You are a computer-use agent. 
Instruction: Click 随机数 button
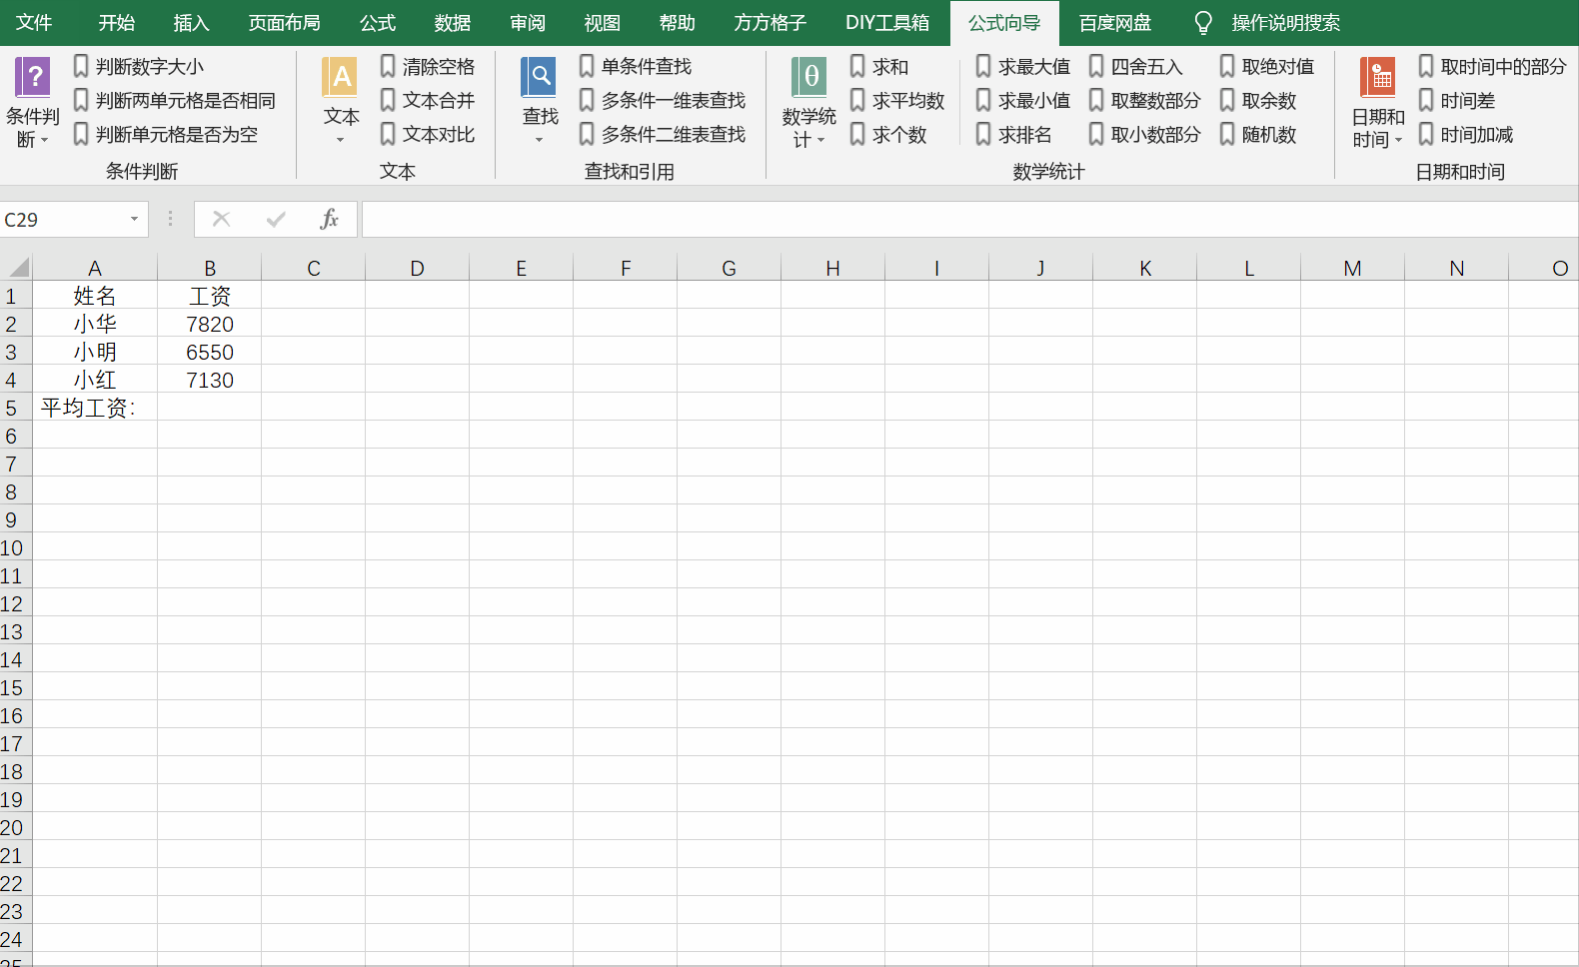(1258, 134)
